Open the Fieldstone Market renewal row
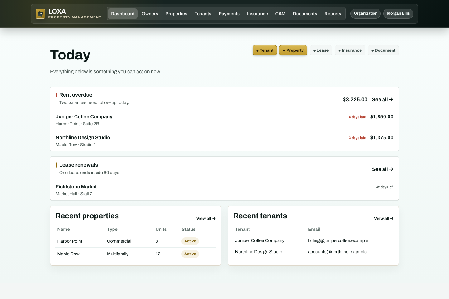 coord(224,190)
